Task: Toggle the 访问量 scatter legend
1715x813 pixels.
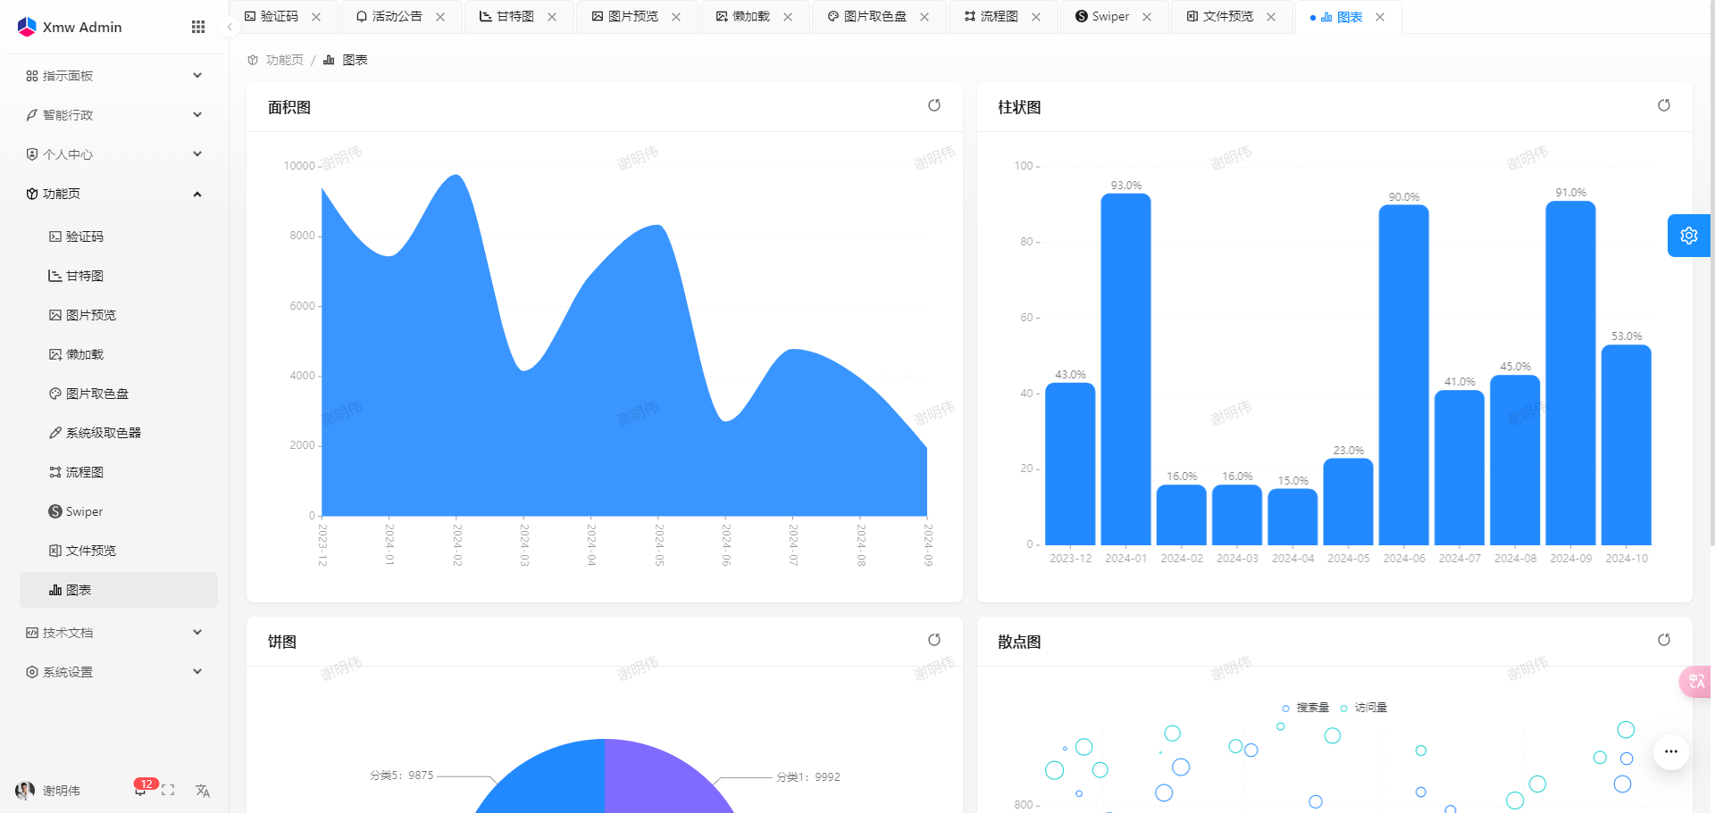Action: click(x=1363, y=708)
